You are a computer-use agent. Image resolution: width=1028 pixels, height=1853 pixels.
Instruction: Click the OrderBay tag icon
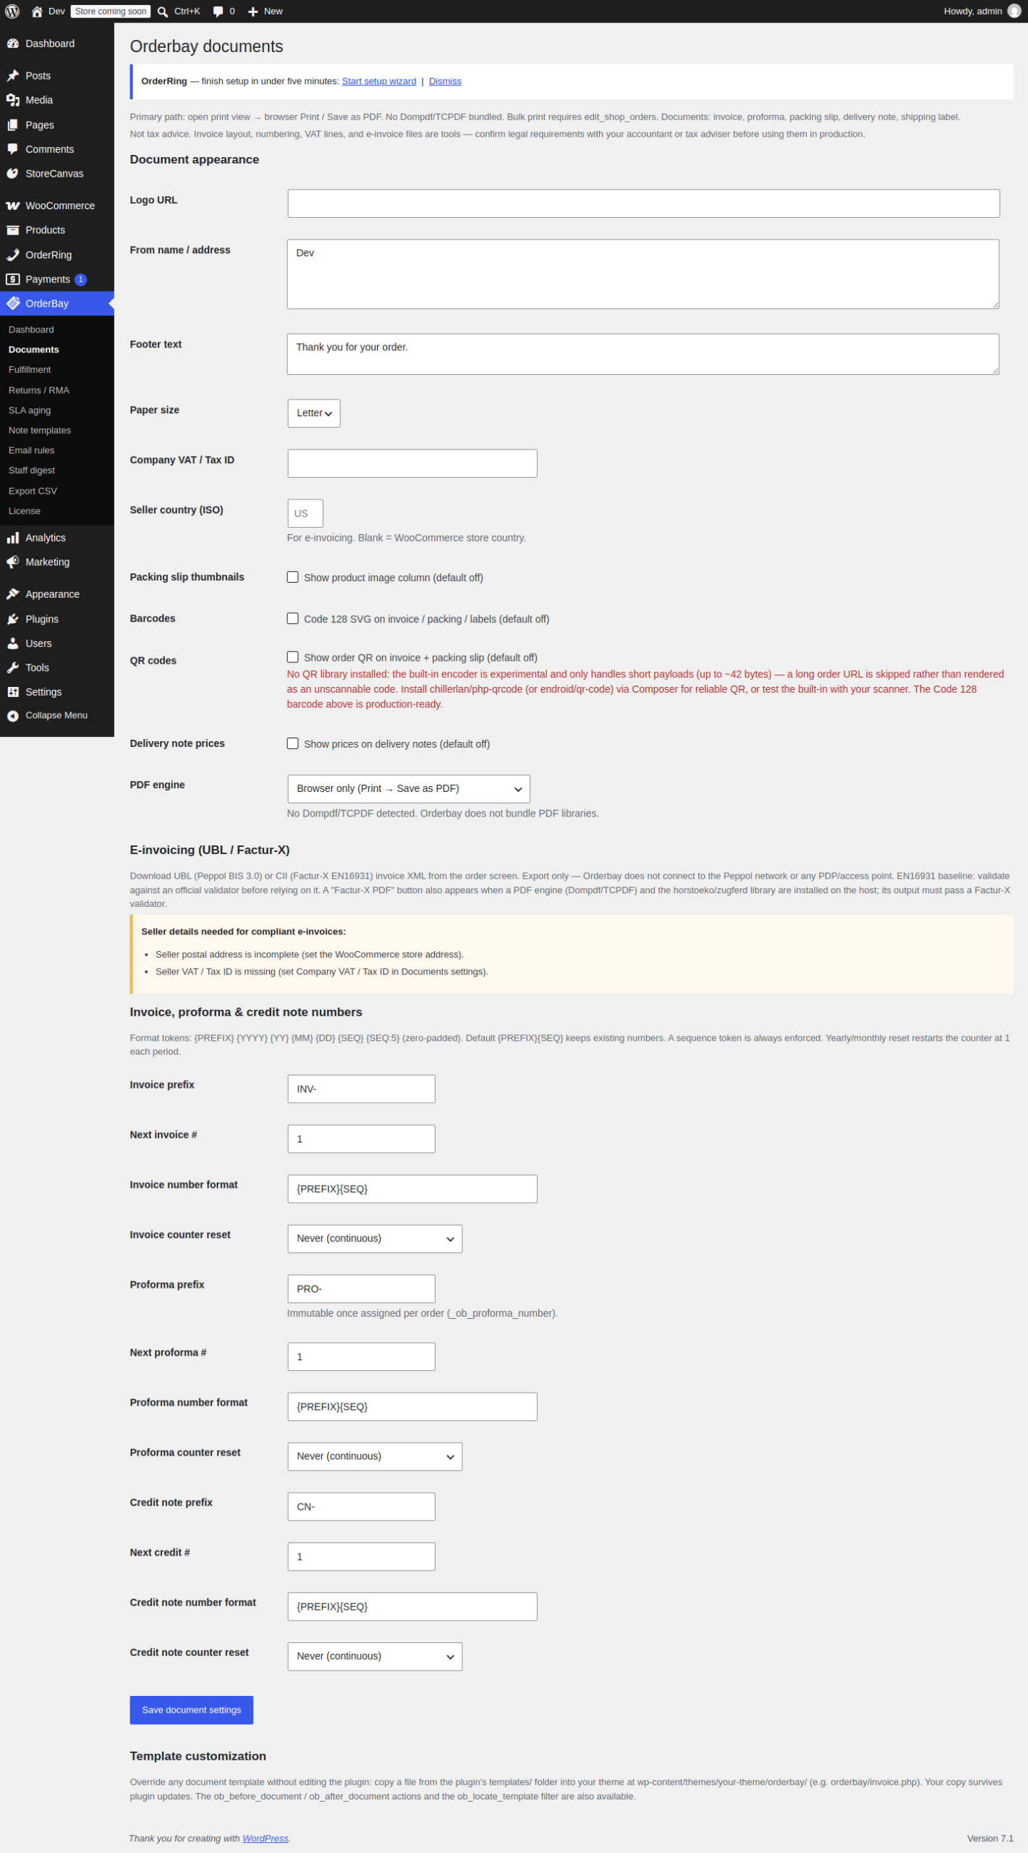[13, 304]
